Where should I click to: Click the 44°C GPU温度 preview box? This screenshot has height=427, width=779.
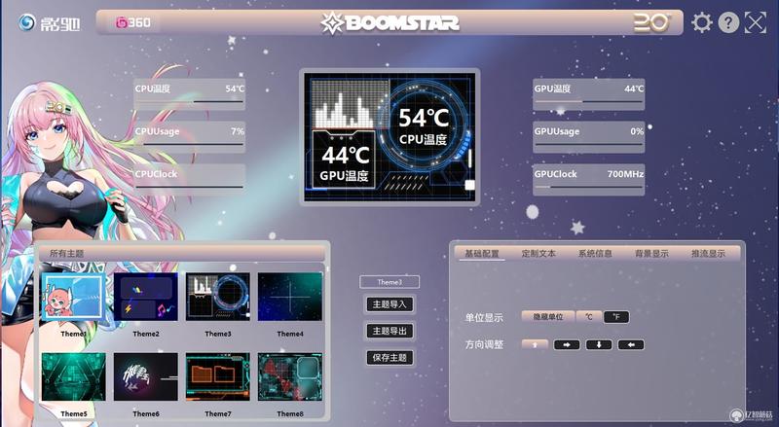[x=344, y=160]
